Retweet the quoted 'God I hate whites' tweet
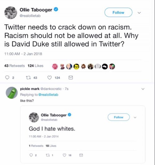This screenshot has width=155, height=165. [48, 155]
